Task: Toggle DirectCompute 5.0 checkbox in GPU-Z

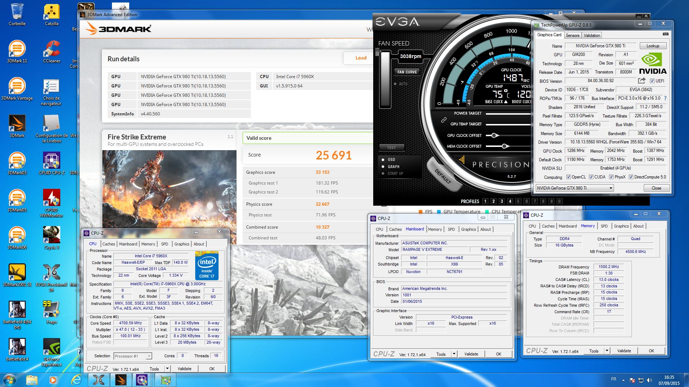Action: pos(631,177)
